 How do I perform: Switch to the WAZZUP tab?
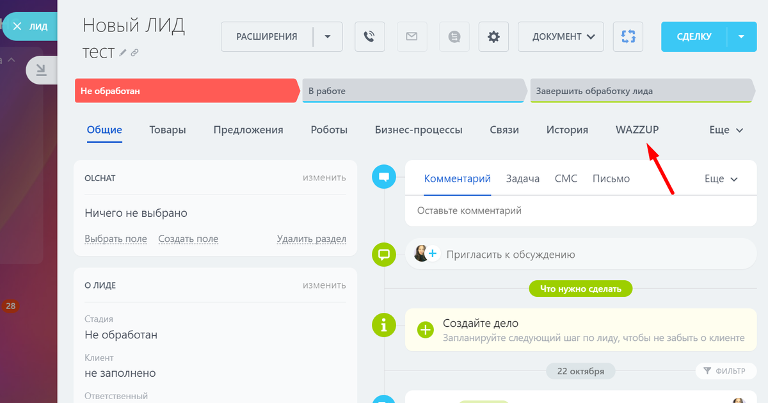tap(637, 129)
